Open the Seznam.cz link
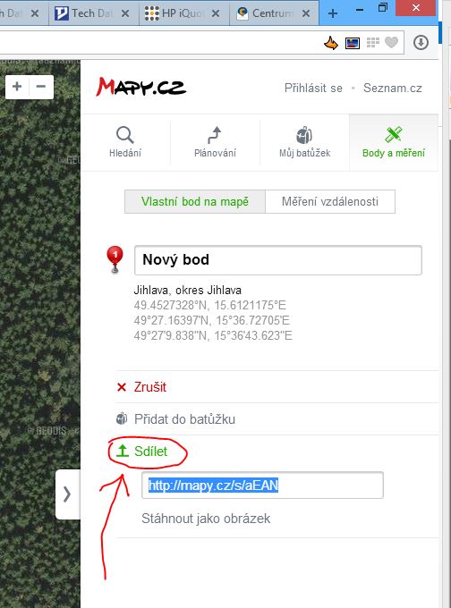This screenshot has height=608, width=451. 393,88
